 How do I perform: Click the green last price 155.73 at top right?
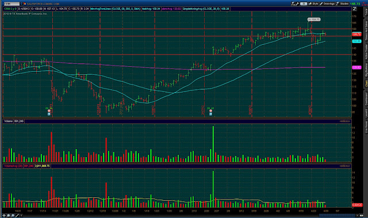pyautogui.click(x=355, y=4)
